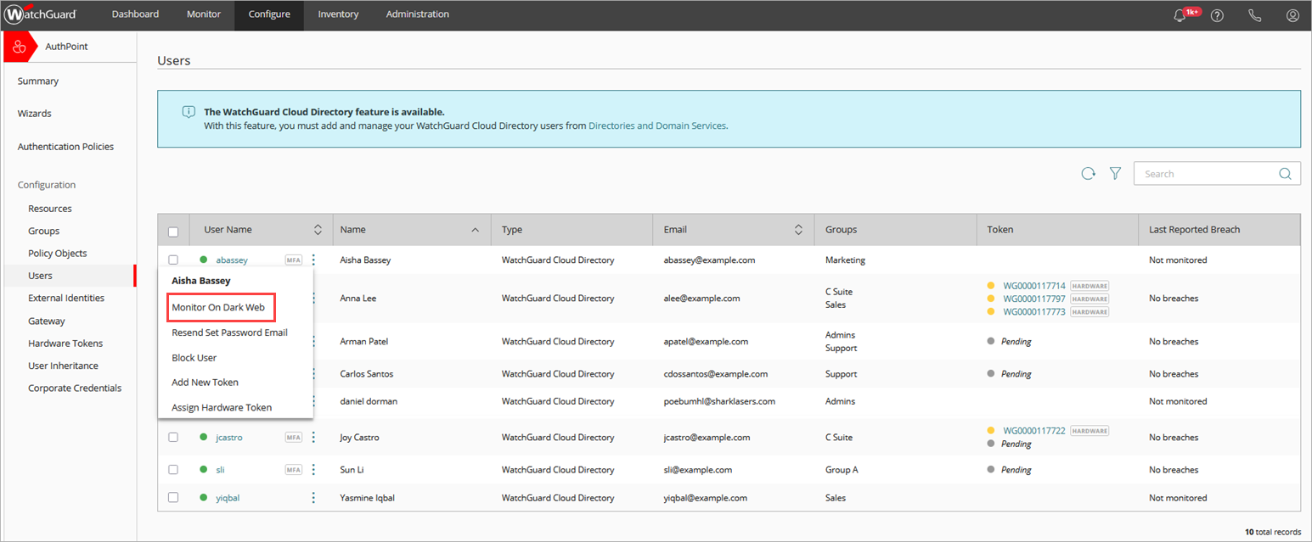Open Summary in the sidebar
Viewport: 1312px width, 542px height.
[x=38, y=81]
